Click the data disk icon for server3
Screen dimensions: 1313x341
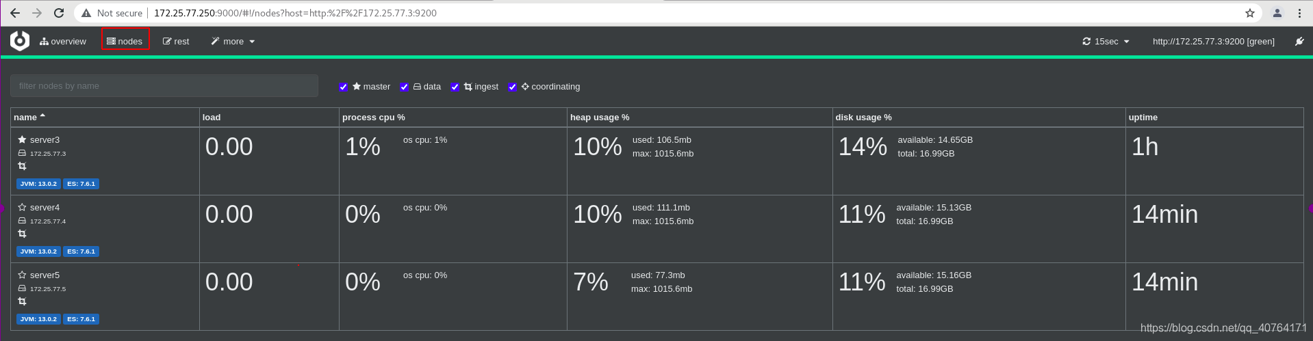(22, 153)
